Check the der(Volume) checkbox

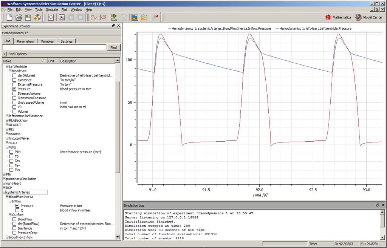point(14,75)
